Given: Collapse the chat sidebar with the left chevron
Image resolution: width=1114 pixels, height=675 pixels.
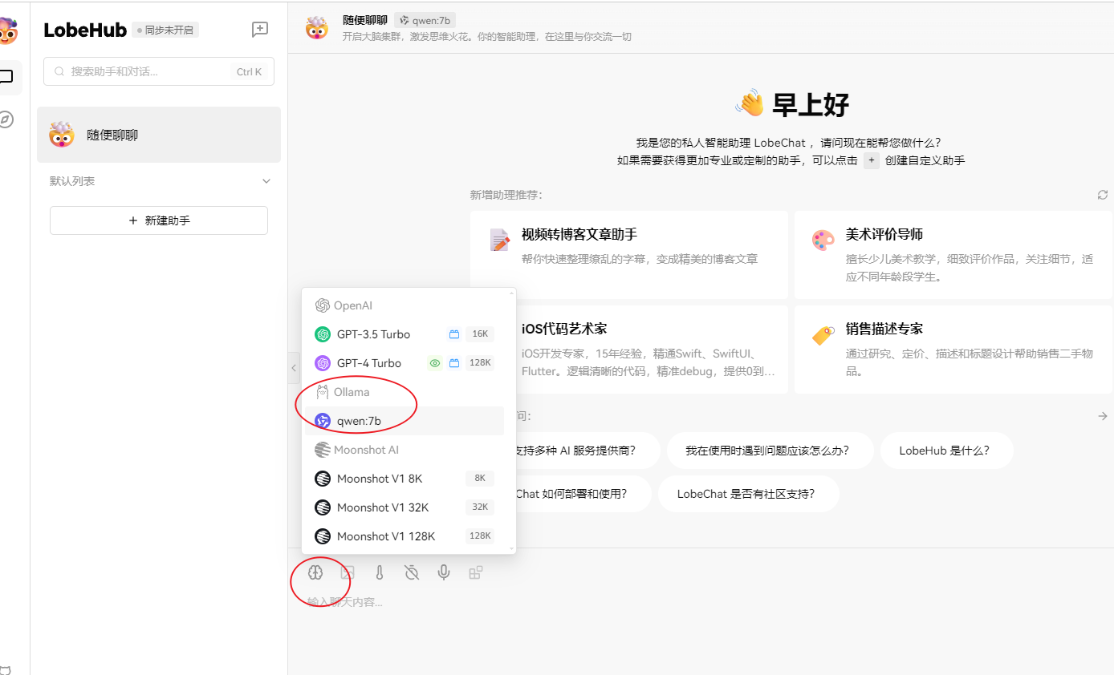Looking at the screenshot, I should (x=293, y=367).
